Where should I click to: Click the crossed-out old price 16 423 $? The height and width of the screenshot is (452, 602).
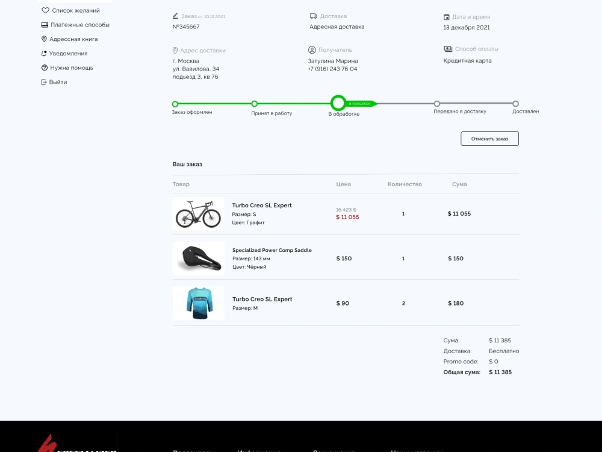[346, 210]
